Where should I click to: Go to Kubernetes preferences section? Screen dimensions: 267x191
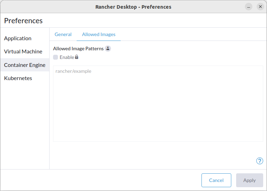tap(25, 78)
